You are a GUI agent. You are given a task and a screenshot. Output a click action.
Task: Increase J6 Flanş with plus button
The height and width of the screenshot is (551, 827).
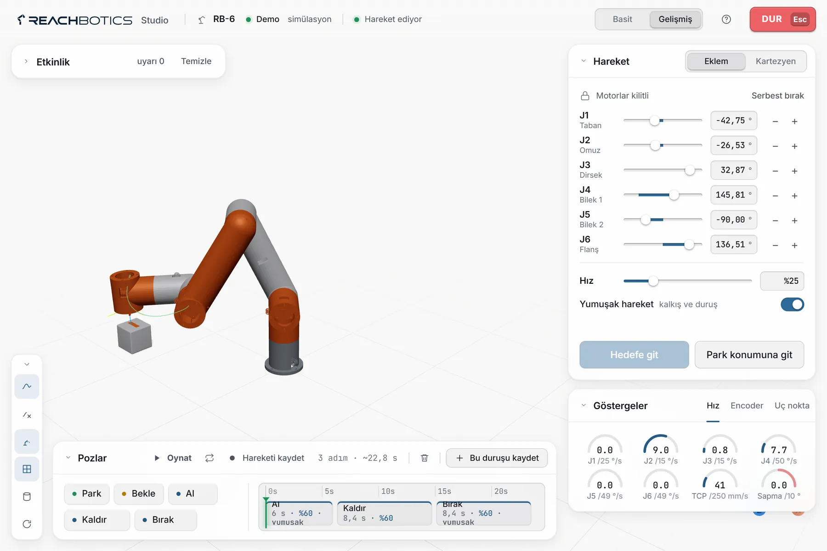pyautogui.click(x=794, y=245)
